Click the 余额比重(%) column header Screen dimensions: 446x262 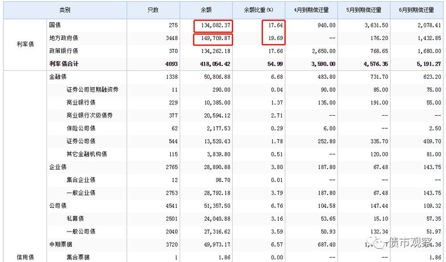pos(259,10)
